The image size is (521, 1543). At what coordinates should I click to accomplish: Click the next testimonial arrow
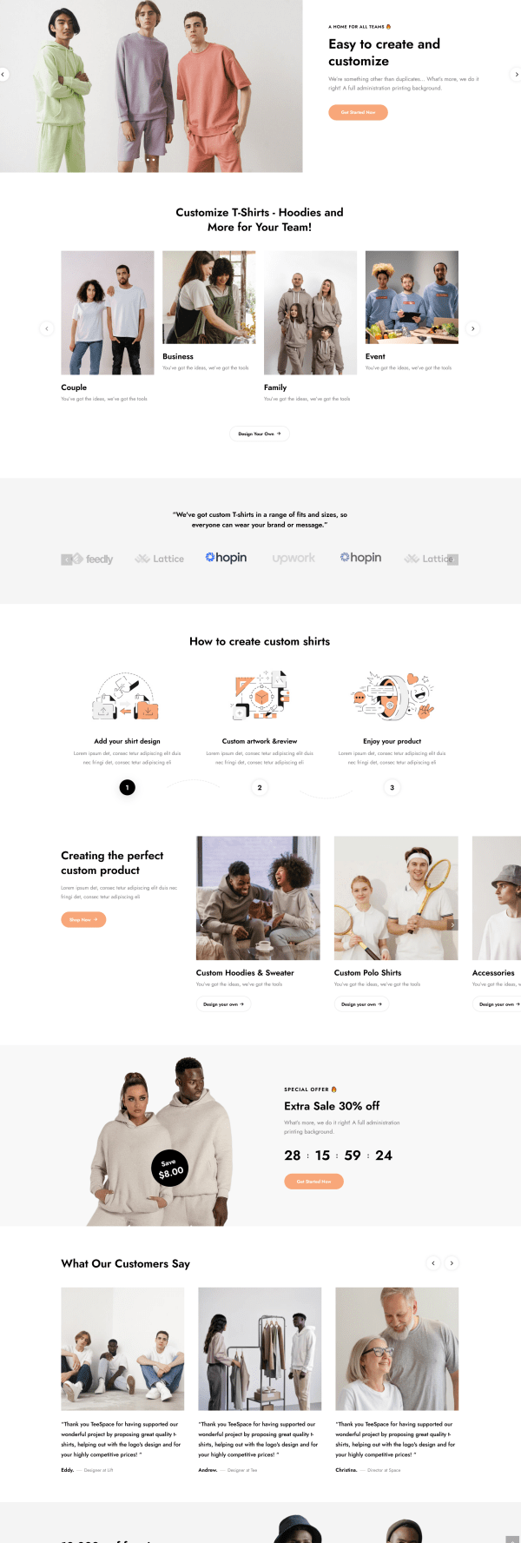pyautogui.click(x=452, y=1263)
